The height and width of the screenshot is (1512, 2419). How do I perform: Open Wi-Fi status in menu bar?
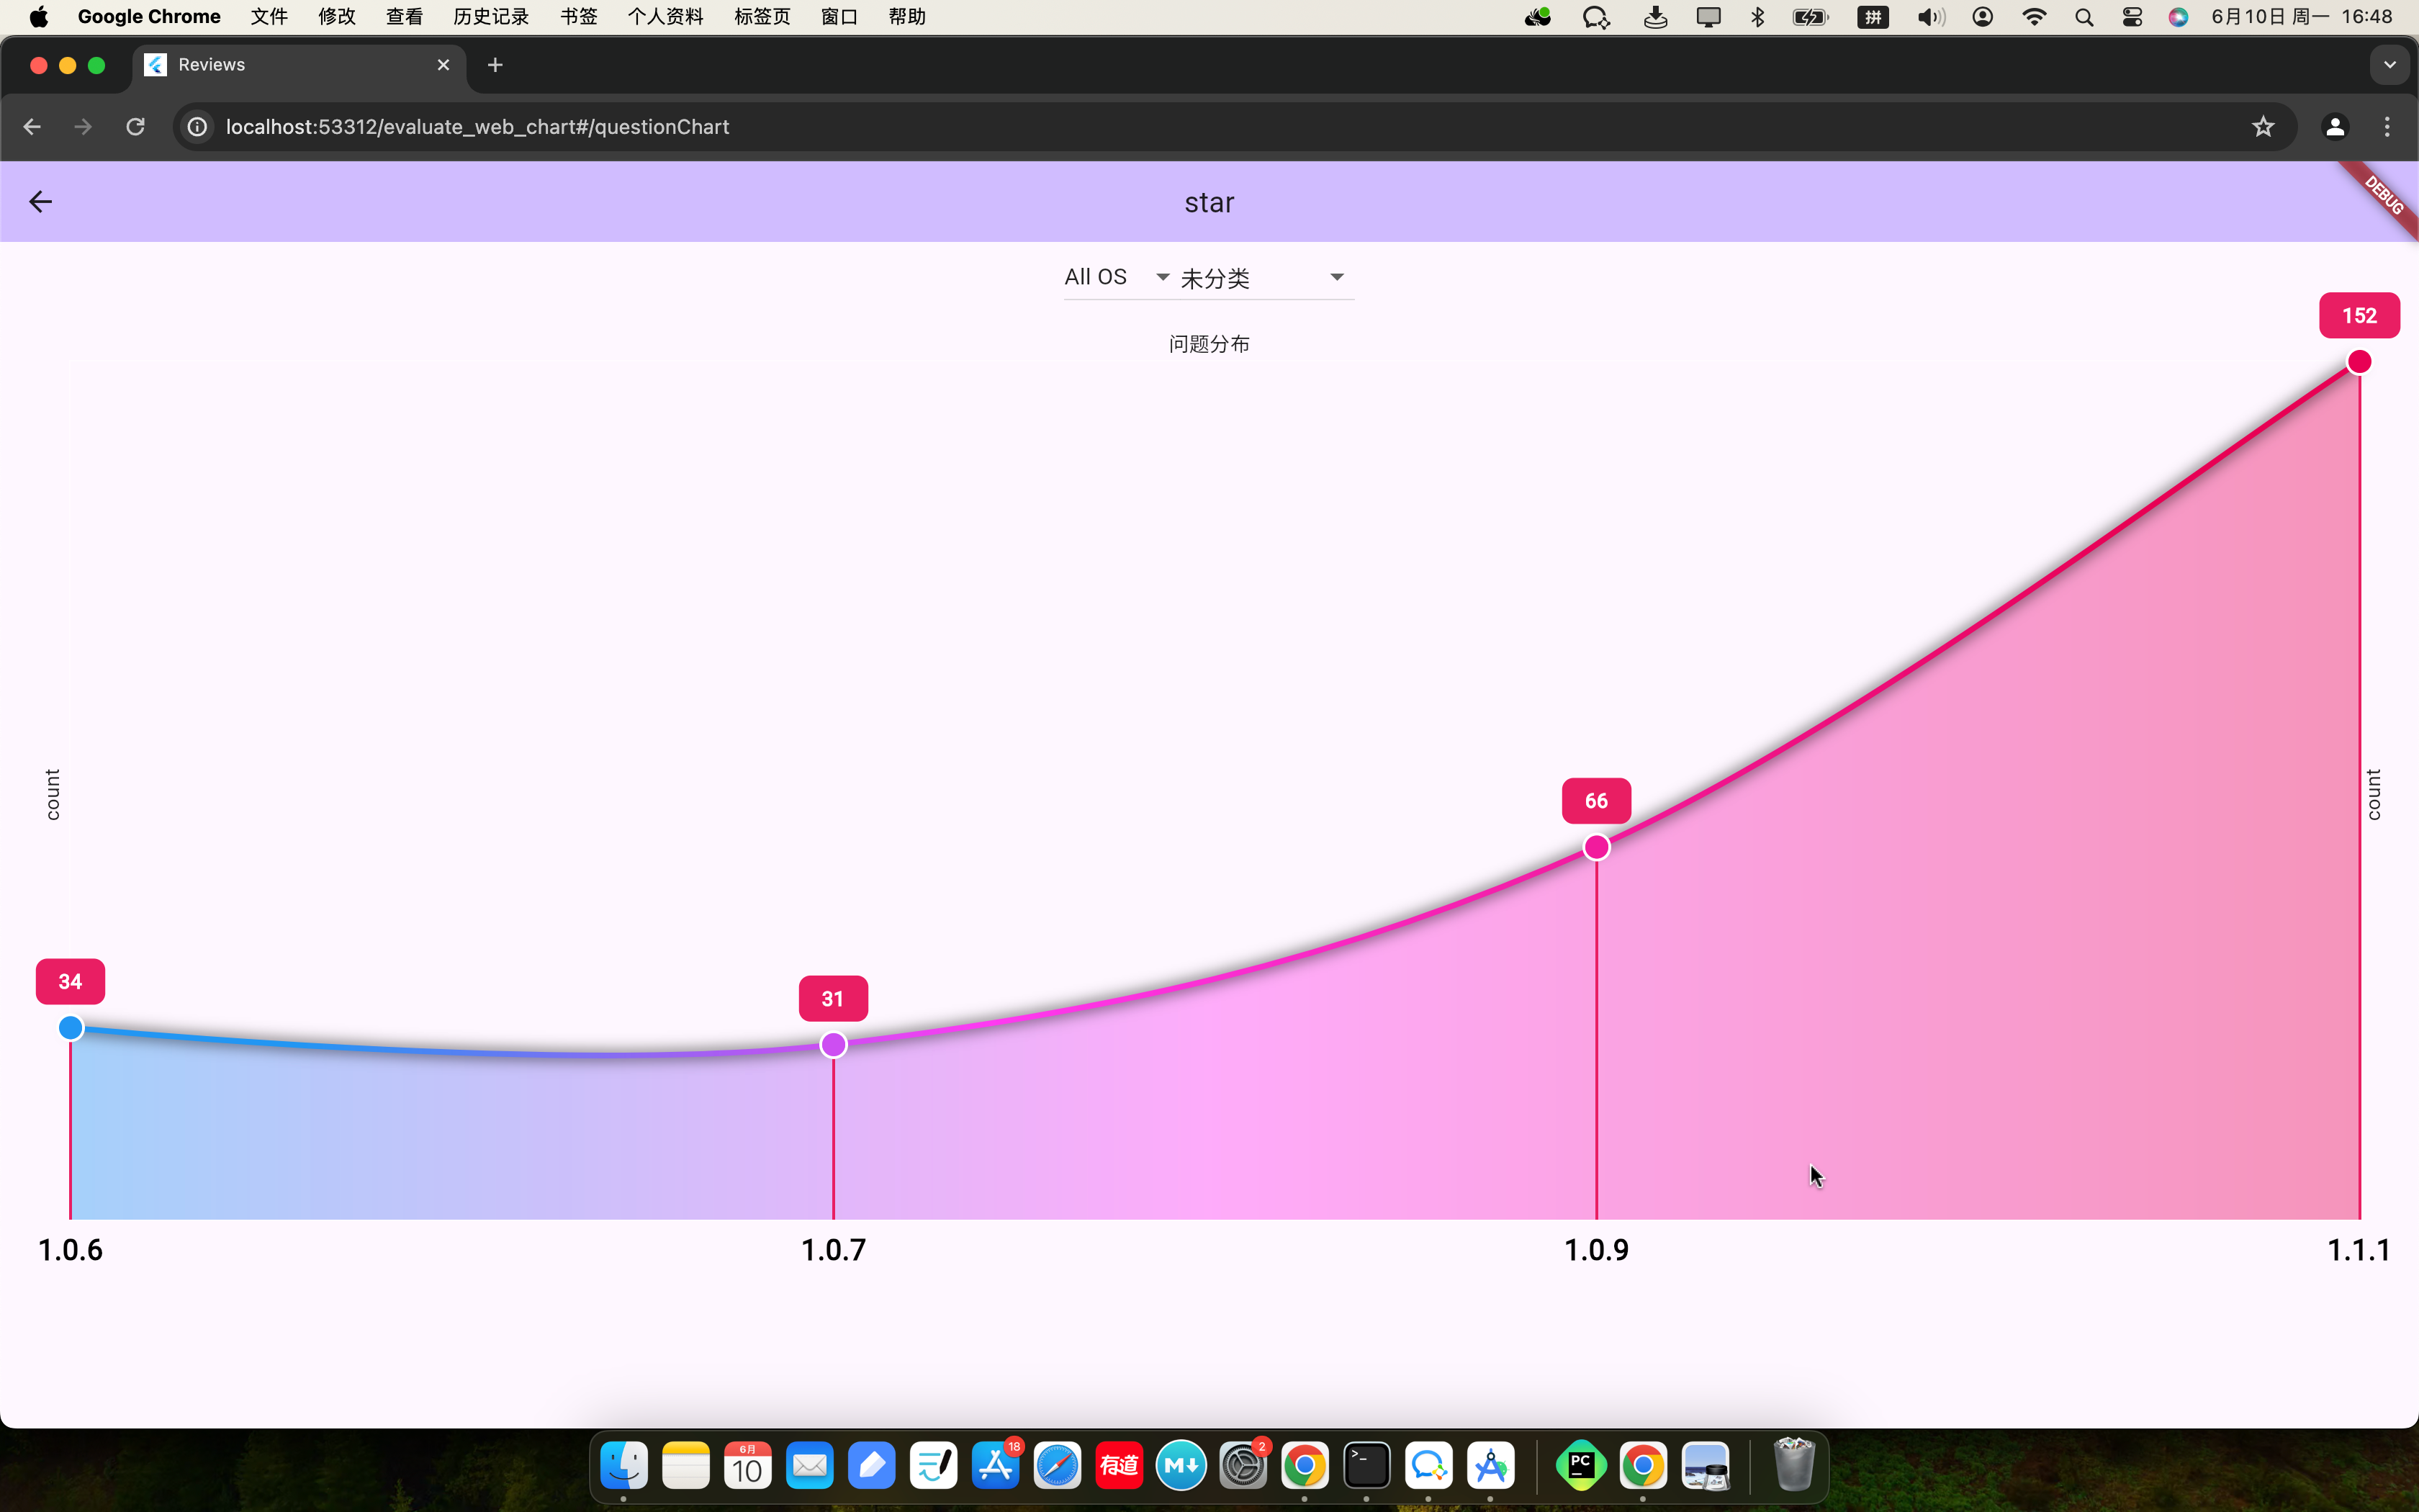pos(2033,17)
